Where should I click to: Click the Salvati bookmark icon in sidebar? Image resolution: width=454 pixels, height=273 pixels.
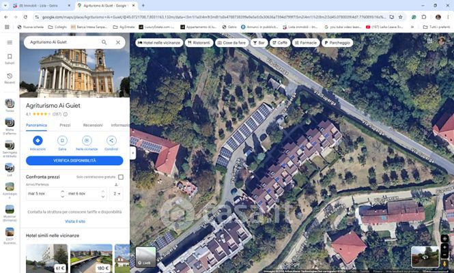pyautogui.click(x=10, y=59)
